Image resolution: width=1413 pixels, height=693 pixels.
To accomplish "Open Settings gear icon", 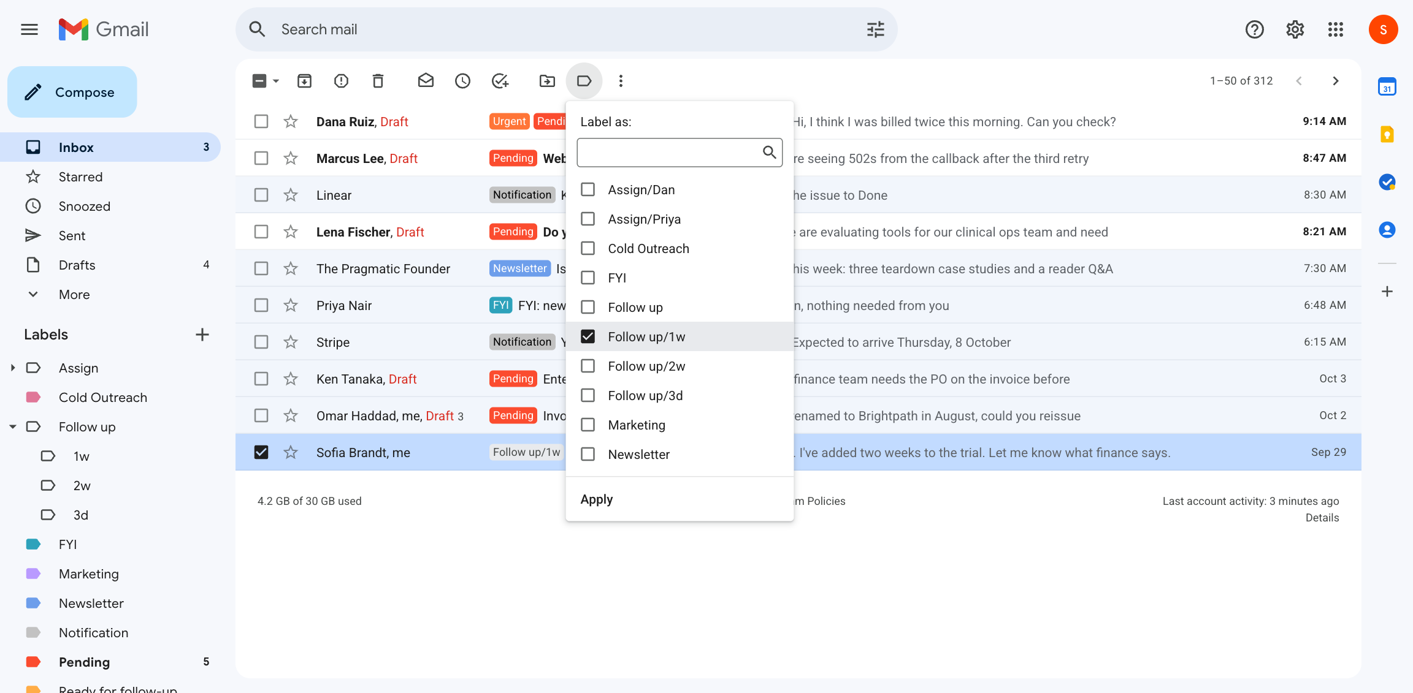I will 1295,29.
